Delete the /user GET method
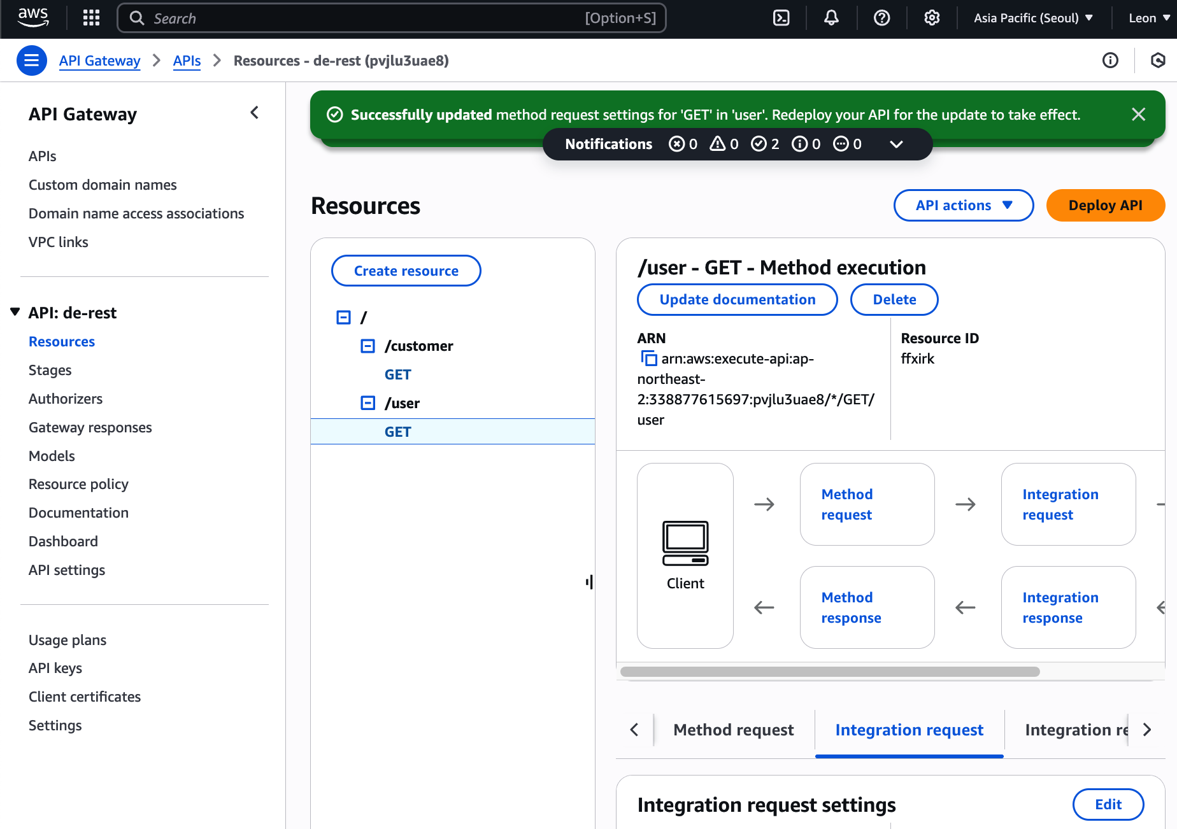 pyautogui.click(x=894, y=299)
